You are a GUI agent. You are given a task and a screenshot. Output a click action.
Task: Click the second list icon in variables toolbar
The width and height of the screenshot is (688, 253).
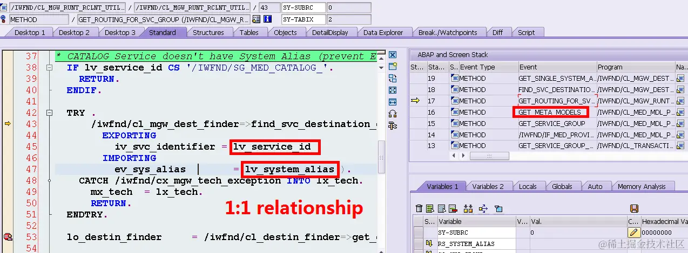(x=442, y=208)
